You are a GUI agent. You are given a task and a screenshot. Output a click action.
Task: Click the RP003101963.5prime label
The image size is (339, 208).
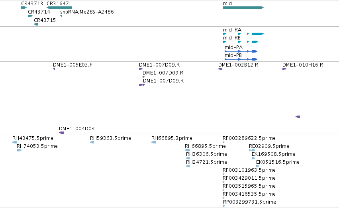(249, 170)
